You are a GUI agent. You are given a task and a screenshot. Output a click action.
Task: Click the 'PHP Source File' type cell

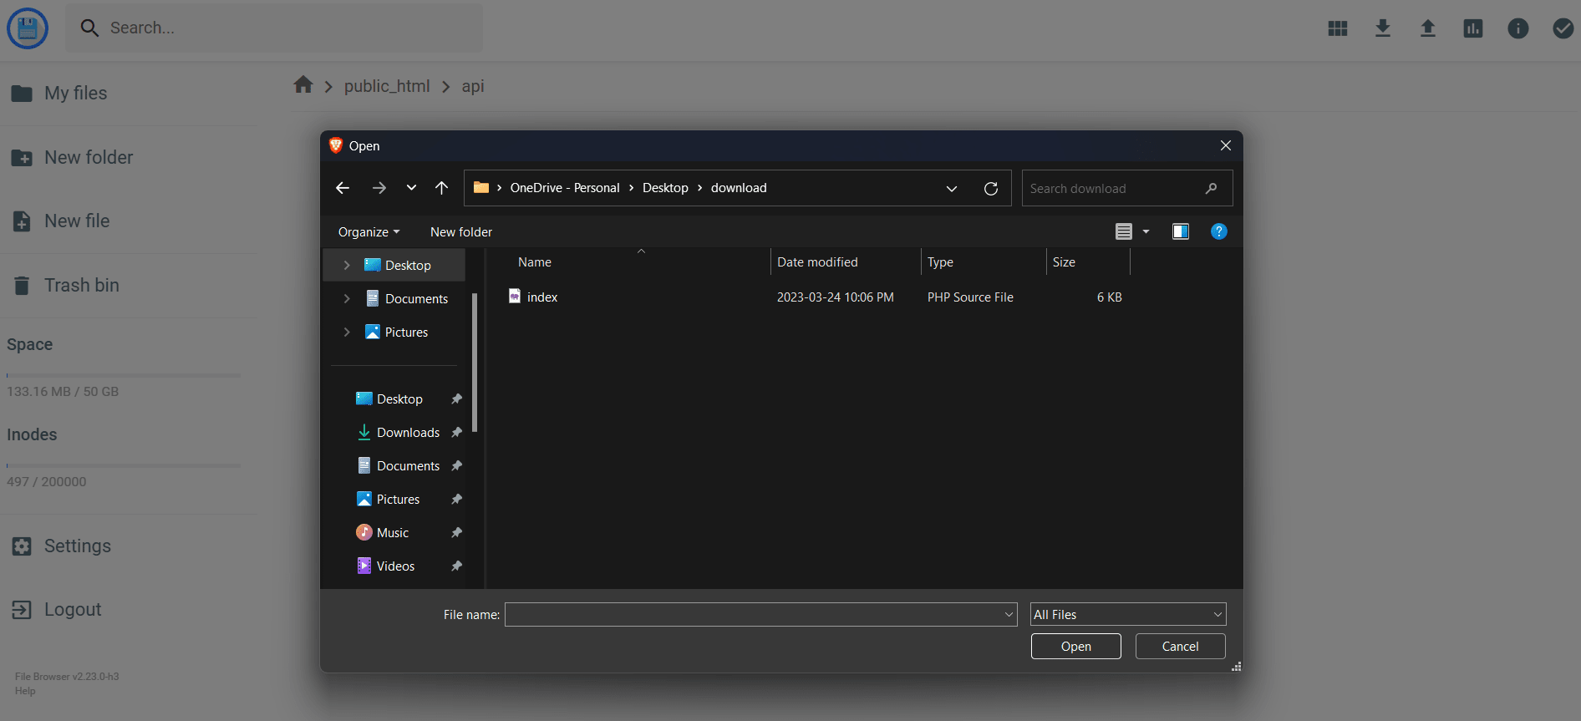pyautogui.click(x=970, y=297)
